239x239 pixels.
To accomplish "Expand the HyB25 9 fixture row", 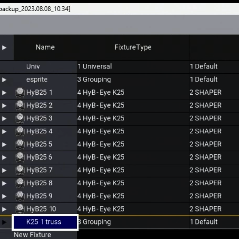I will click(4, 196).
